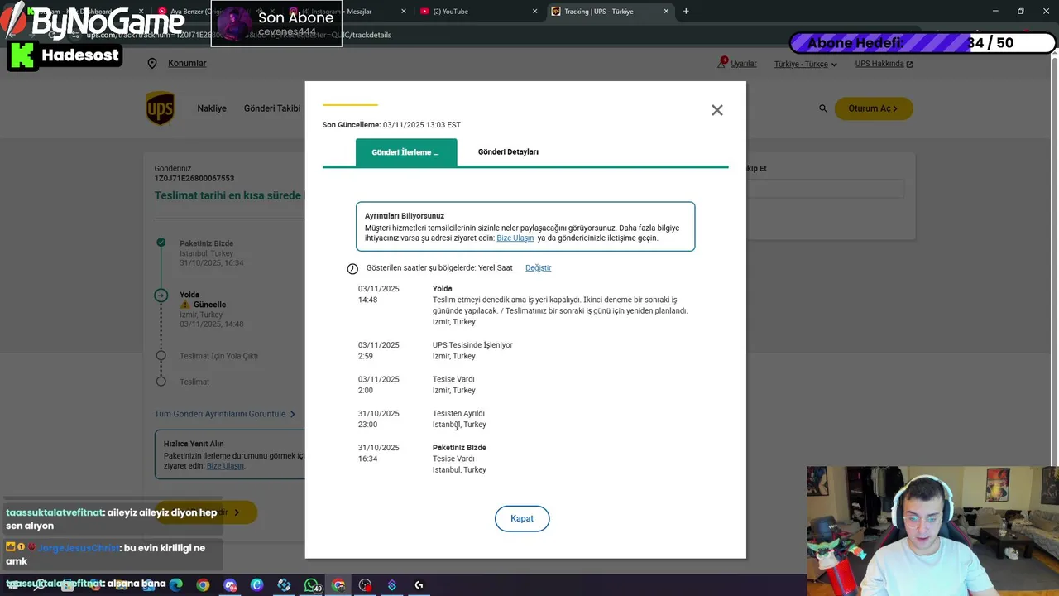Click the Teslimat tarihi en kısa sürede heading
This screenshot has height=596, width=1059.
(228, 196)
